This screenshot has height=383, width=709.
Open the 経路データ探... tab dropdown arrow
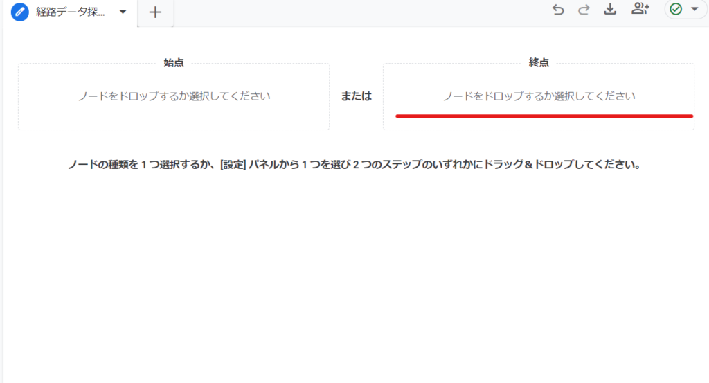(x=123, y=12)
